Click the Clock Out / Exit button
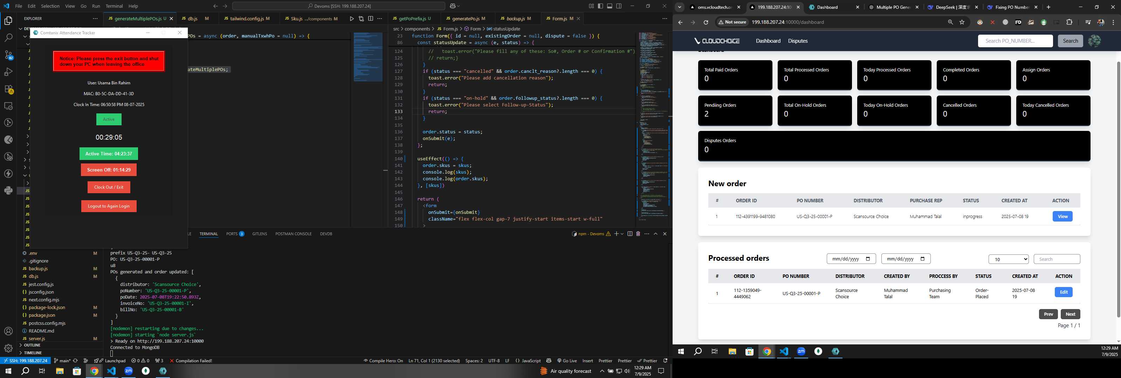This screenshot has height=378, width=1121. 109,188
